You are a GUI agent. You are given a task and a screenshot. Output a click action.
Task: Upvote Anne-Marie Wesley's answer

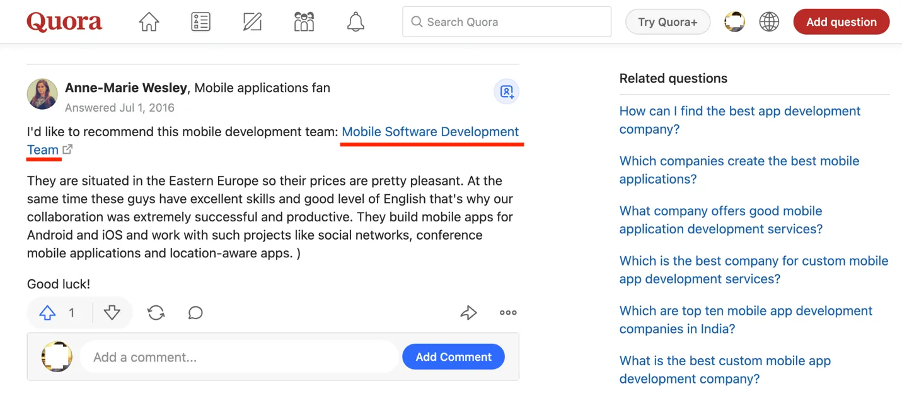[48, 313]
